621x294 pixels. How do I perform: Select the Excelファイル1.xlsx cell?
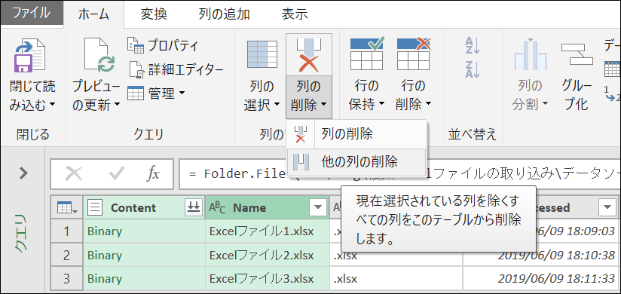click(267, 231)
